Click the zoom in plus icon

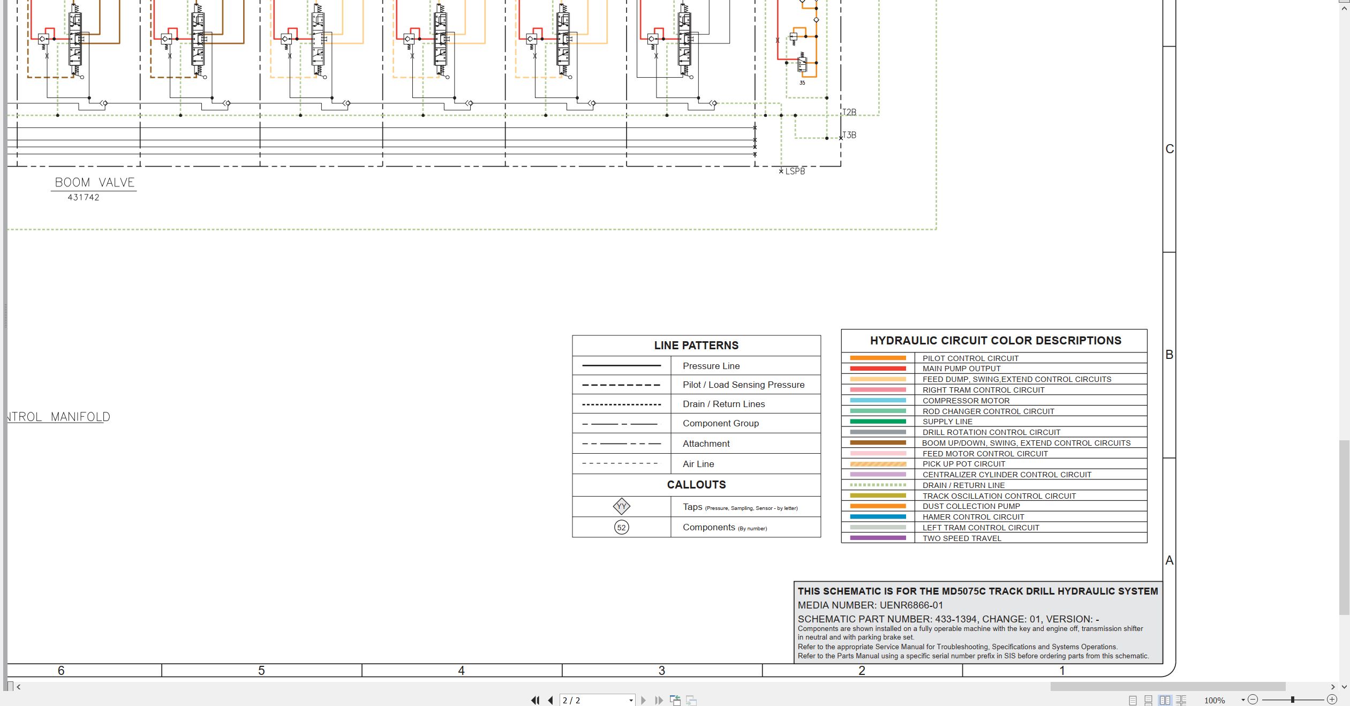click(1332, 700)
